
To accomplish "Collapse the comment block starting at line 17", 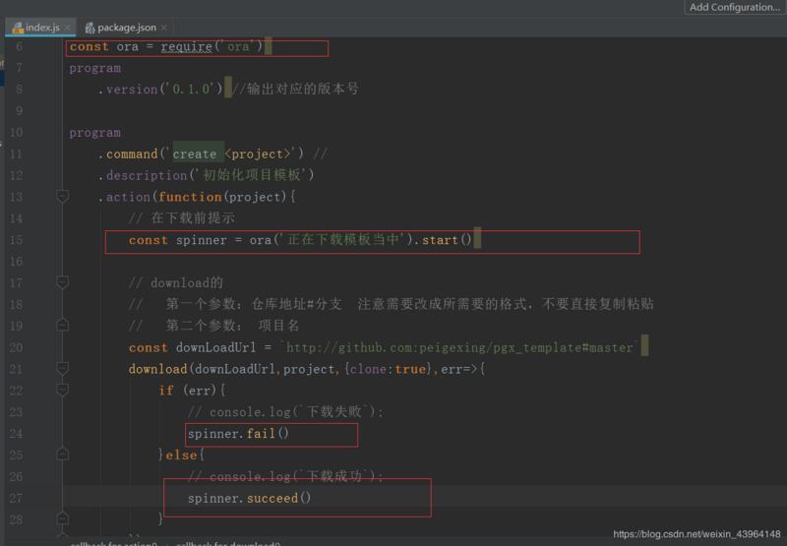I will coord(62,282).
